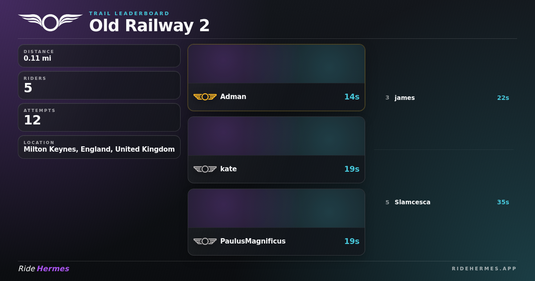Click the silver winged badge beside kate
This screenshot has height=281, width=535.
(x=205, y=169)
